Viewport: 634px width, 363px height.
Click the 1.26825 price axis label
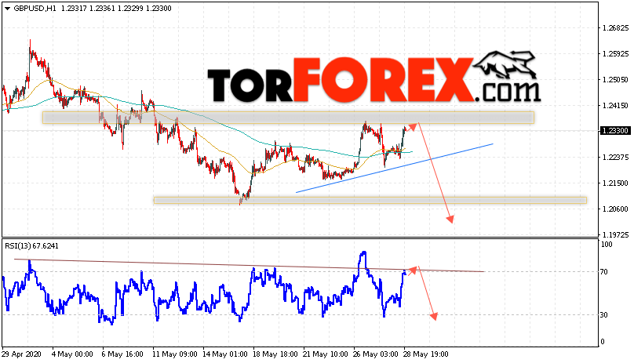click(x=615, y=28)
